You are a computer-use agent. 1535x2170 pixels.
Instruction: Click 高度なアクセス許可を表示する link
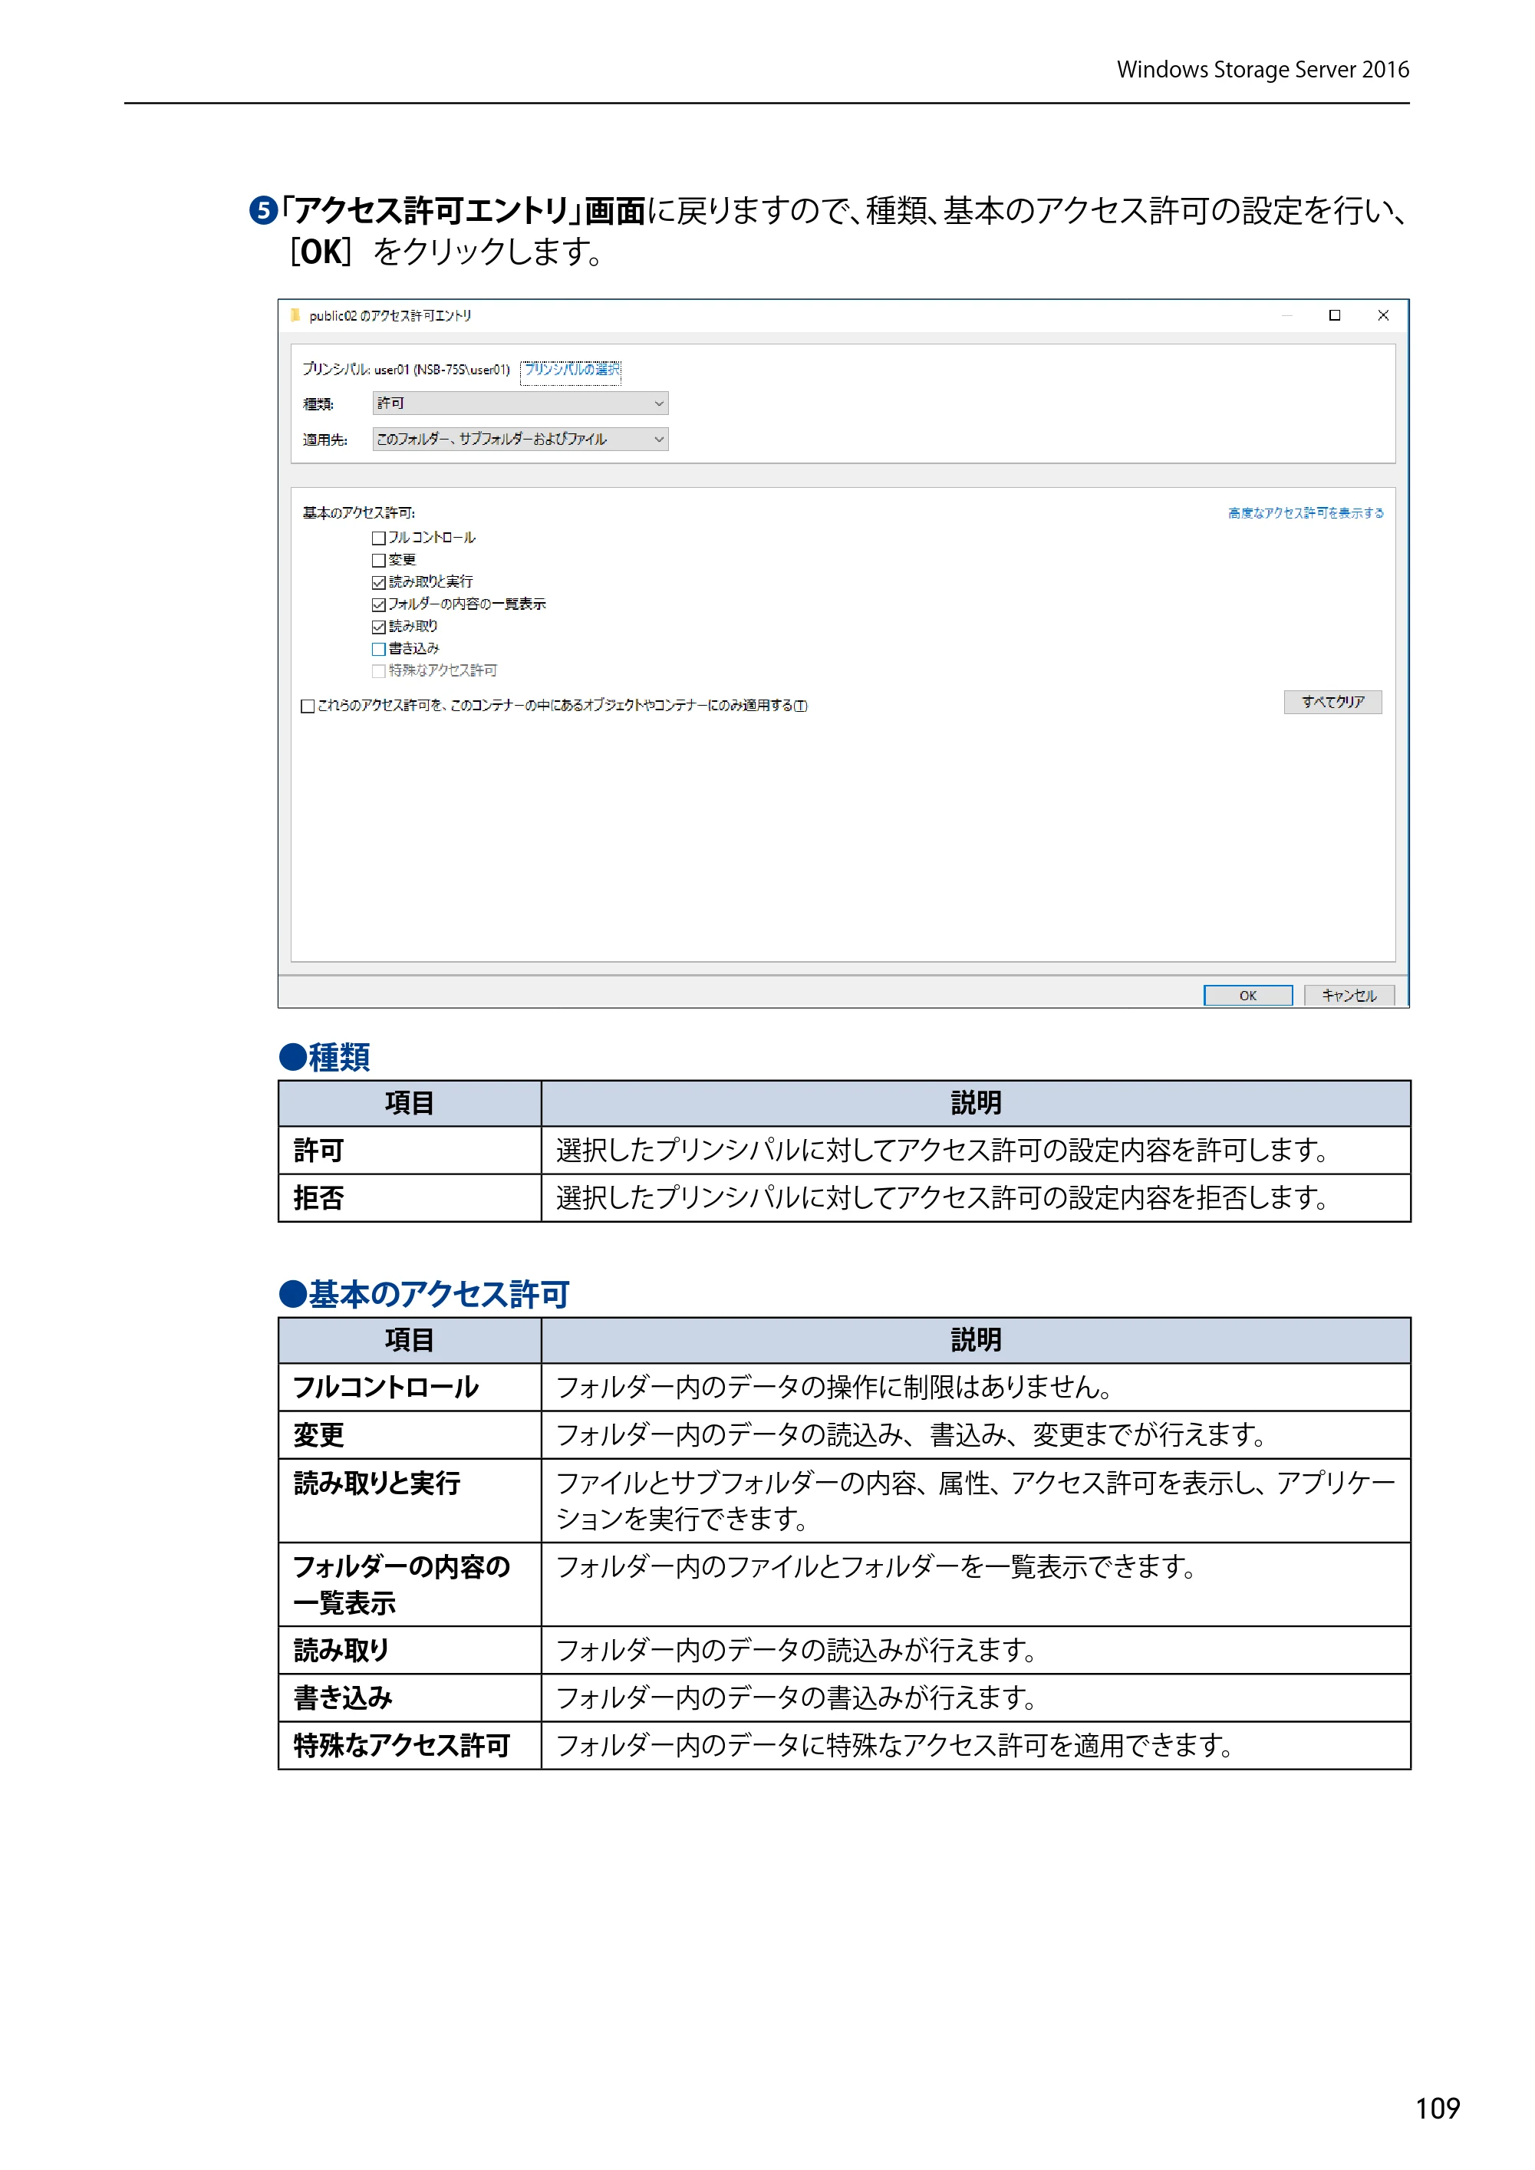pyautogui.click(x=1306, y=513)
